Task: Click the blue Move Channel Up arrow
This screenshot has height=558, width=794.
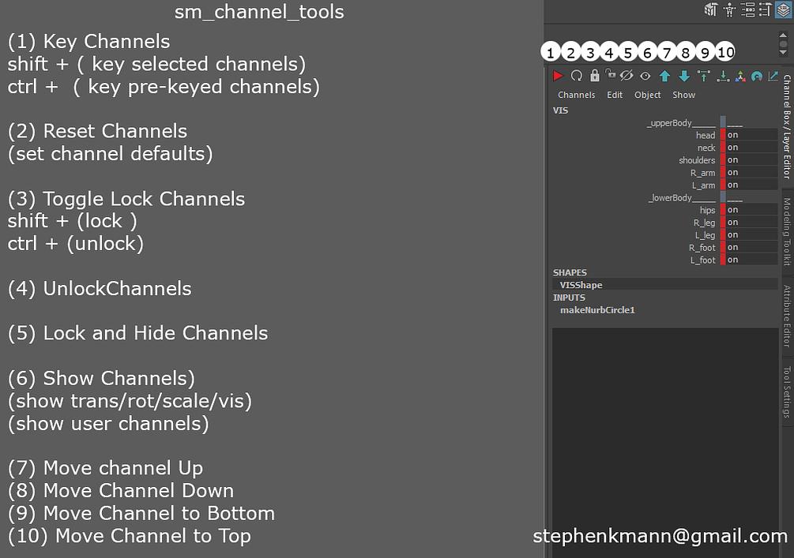Action: (664, 75)
